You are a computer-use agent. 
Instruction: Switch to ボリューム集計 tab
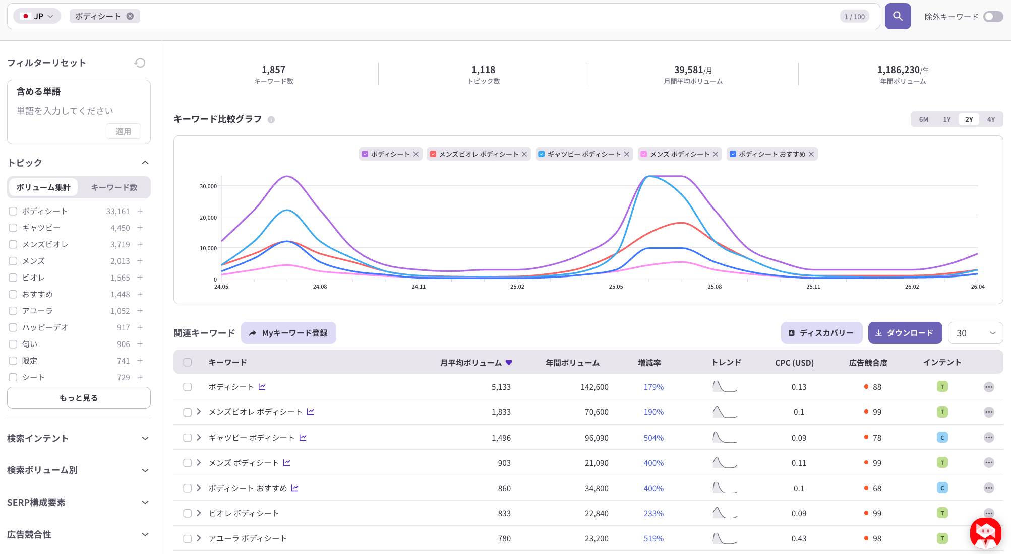43,187
